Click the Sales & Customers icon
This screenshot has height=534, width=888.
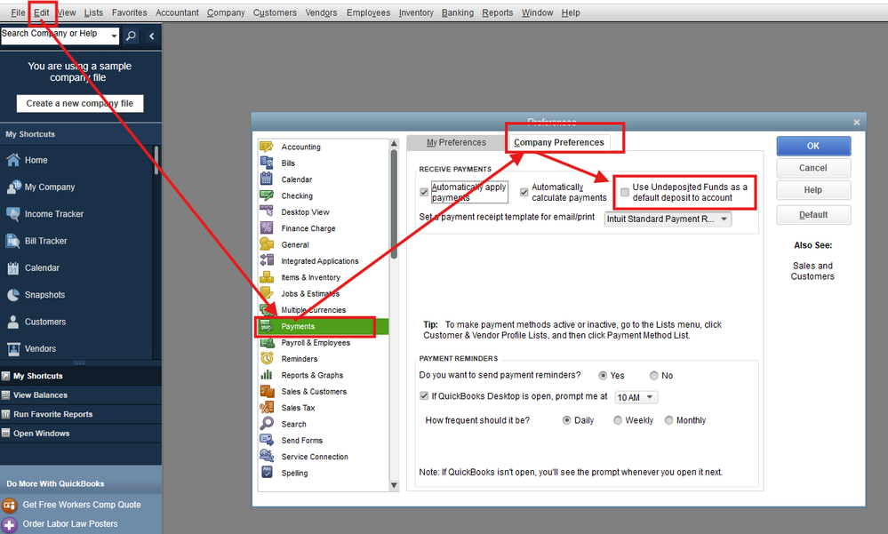pos(266,391)
